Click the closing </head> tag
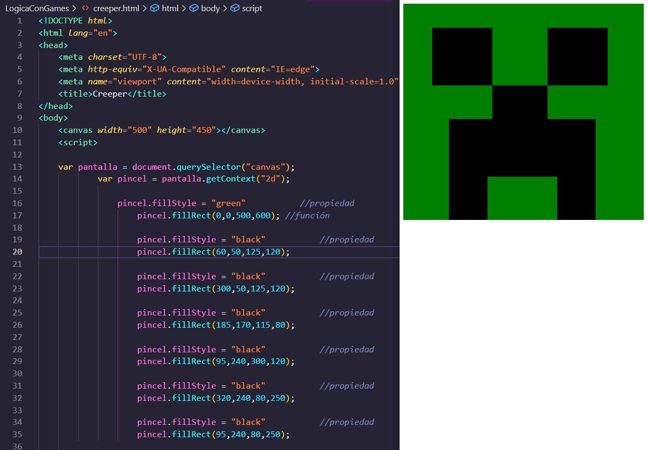Screen dimensions: 648x450 (x=56, y=106)
